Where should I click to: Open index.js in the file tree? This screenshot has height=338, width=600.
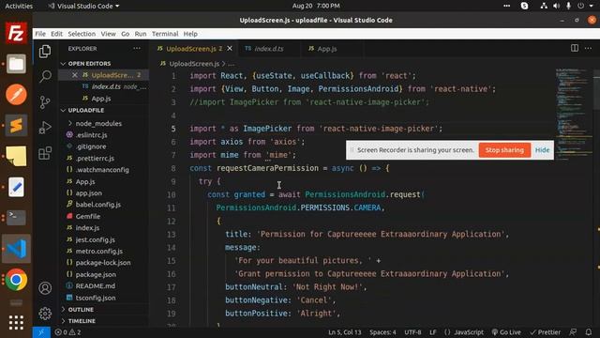[x=87, y=227]
